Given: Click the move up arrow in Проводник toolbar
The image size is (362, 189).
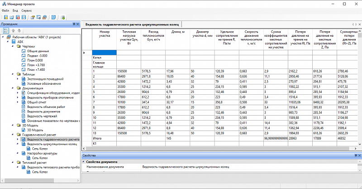Looking at the screenshot, I should [14, 30].
